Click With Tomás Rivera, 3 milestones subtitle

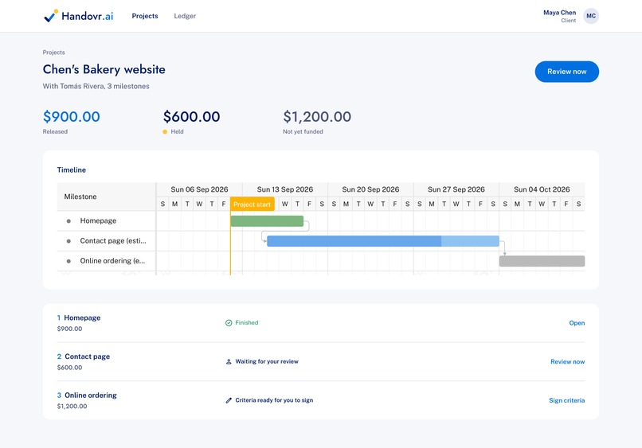96,86
